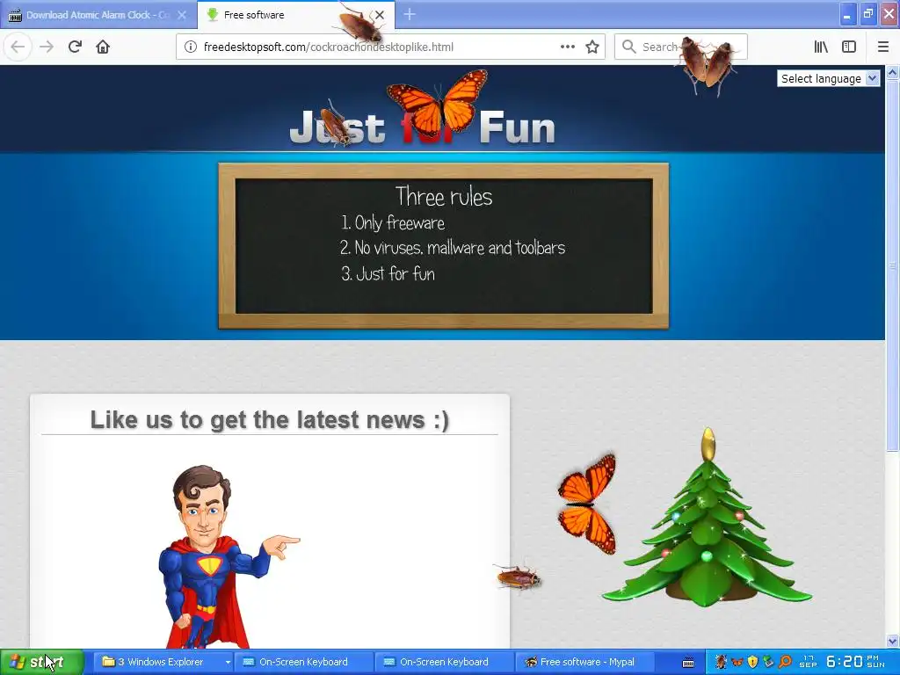Close the Free software tab
900x675 pixels.
[x=380, y=15]
